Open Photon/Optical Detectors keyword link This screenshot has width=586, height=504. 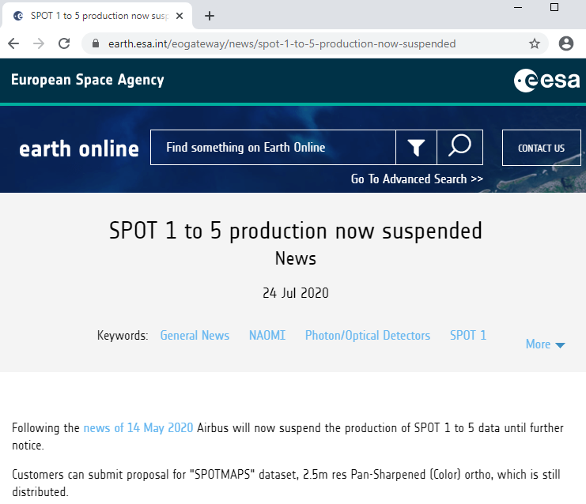coord(368,336)
